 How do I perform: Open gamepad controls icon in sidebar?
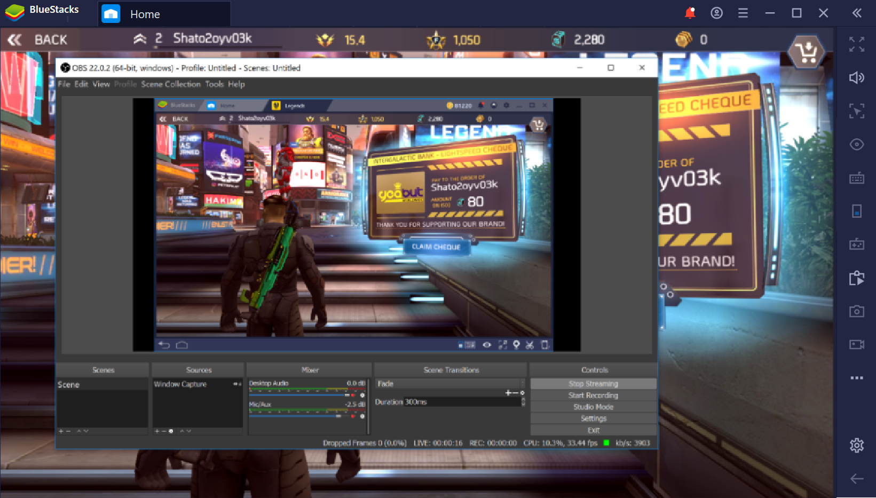click(856, 244)
